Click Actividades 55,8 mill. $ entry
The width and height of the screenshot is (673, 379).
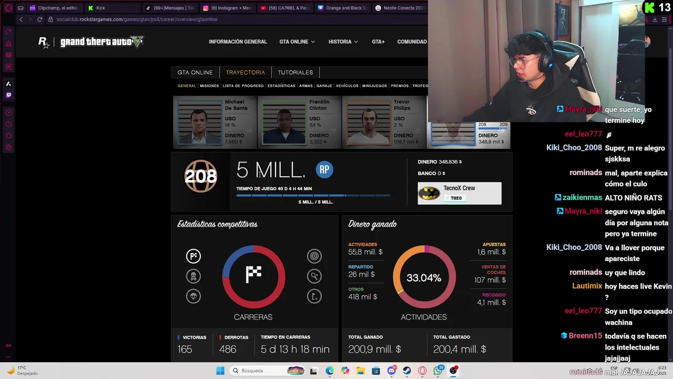pos(365,248)
